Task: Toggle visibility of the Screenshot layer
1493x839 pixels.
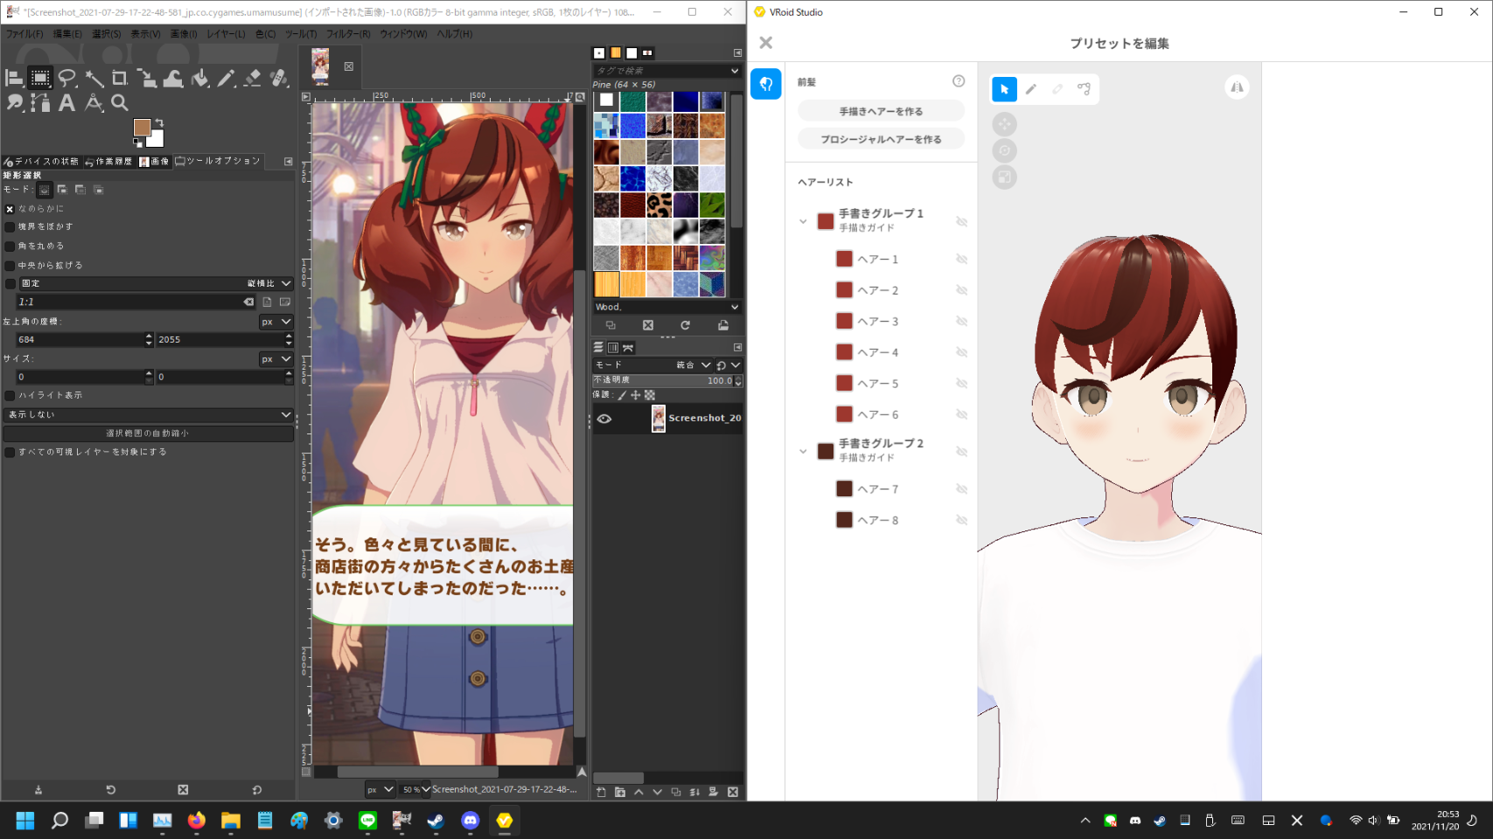Action: 604,419
